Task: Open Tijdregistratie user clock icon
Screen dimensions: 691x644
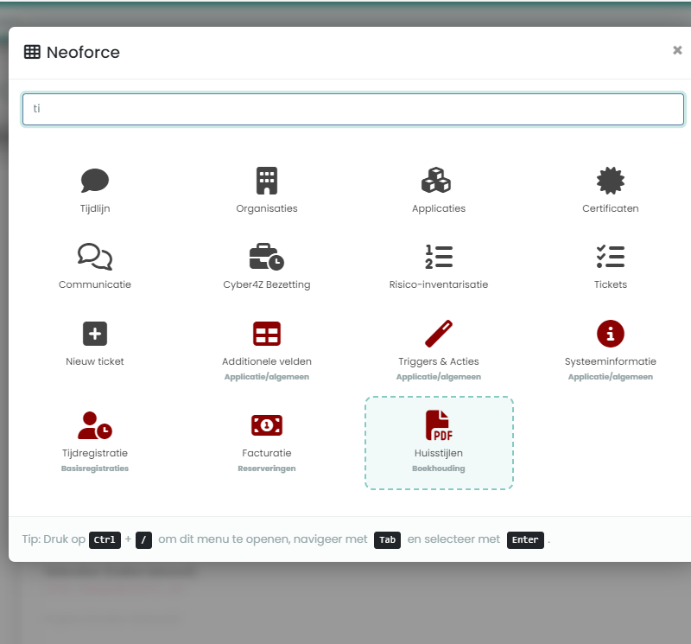Action: 95,425
